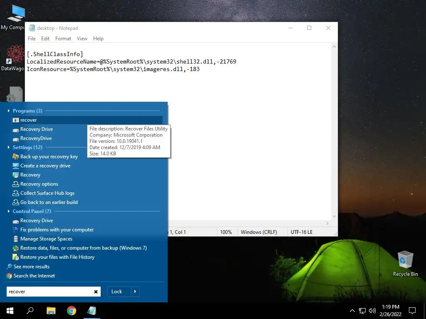Collapse the Settings (12) category
Viewport: 426px width, 319px height.
(x=9, y=147)
